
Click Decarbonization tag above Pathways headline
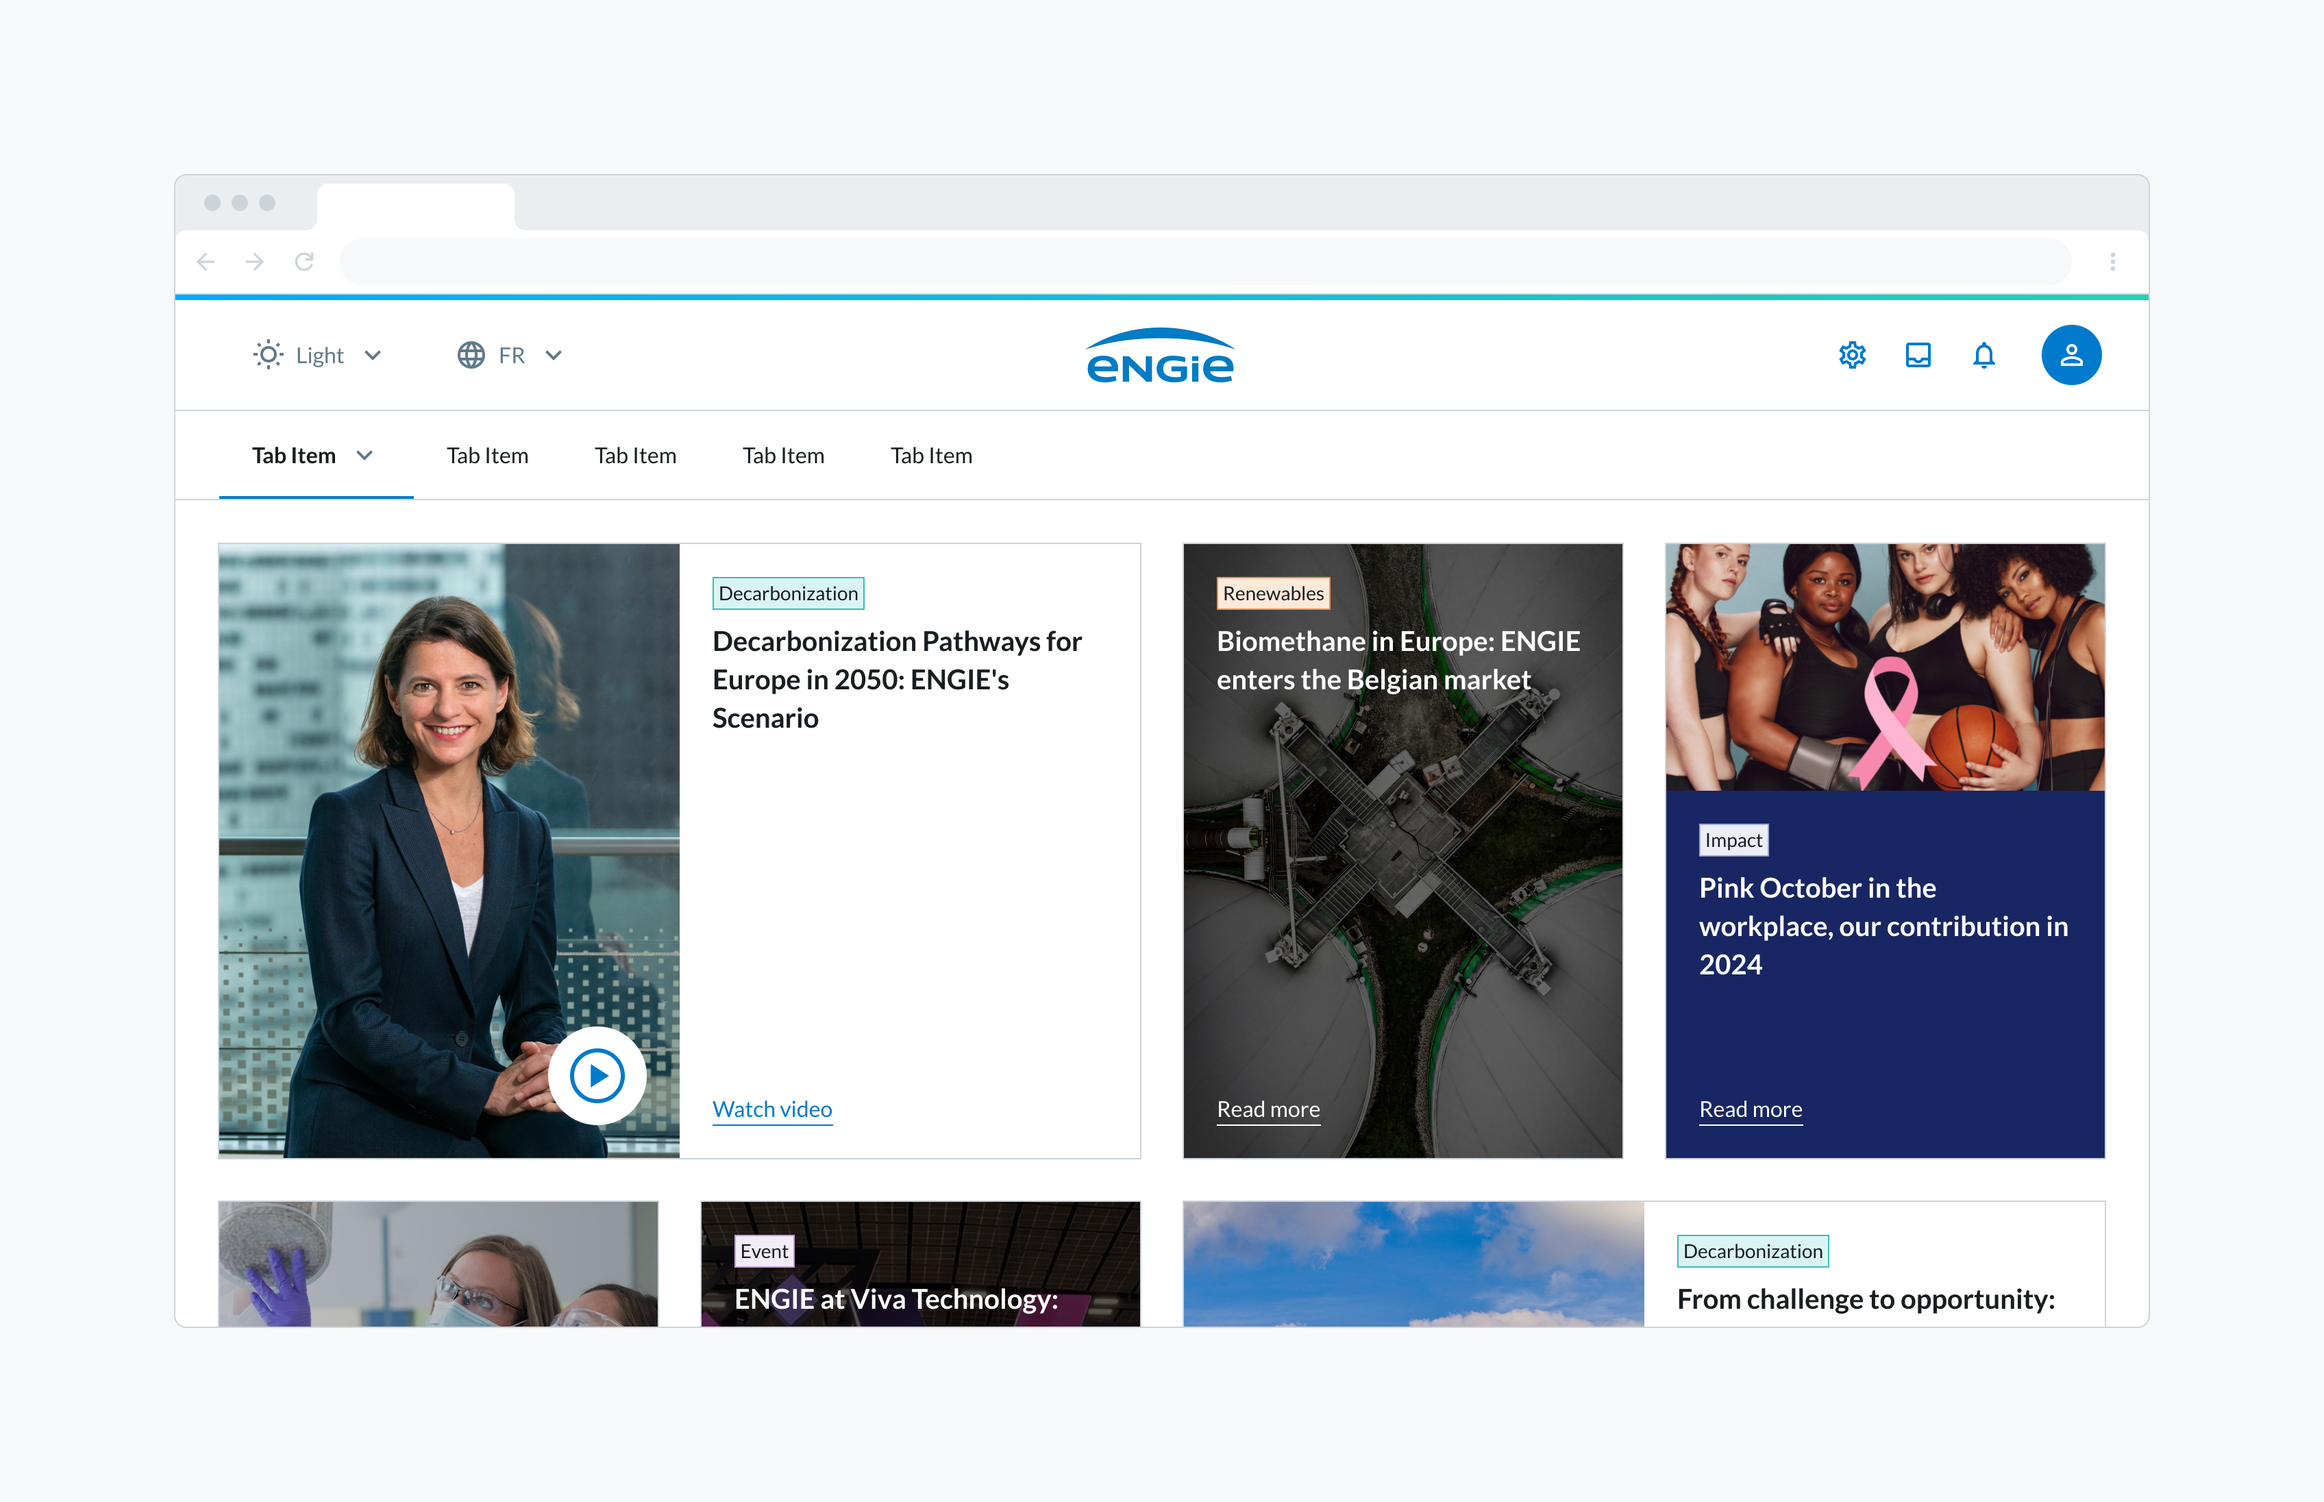pos(788,593)
